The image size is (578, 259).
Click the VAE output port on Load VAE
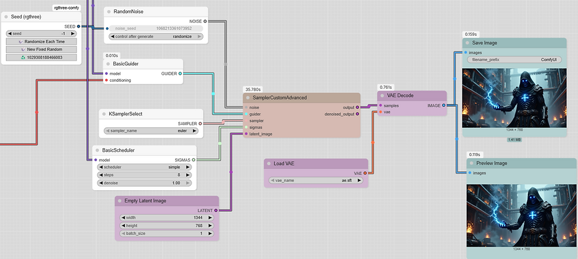[365, 173]
